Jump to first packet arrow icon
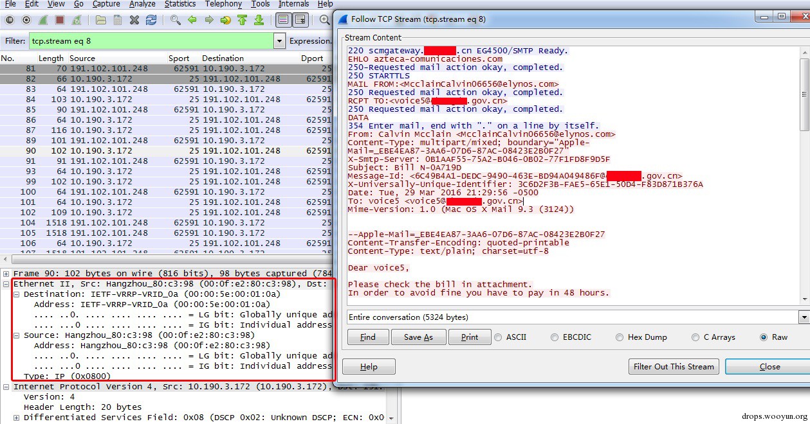Viewport: 810px width, 424px height. (242, 20)
